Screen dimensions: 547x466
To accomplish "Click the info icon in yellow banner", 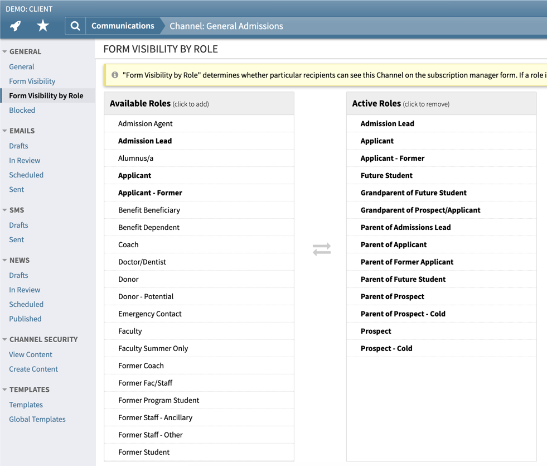I will pos(115,75).
